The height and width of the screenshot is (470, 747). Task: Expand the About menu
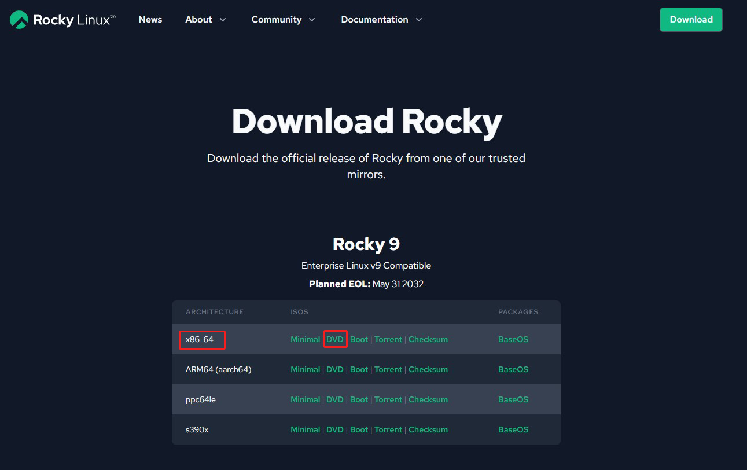click(205, 20)
